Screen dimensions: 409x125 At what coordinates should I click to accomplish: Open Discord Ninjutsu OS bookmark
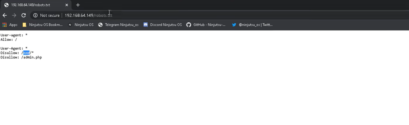[x=163, y=25]
